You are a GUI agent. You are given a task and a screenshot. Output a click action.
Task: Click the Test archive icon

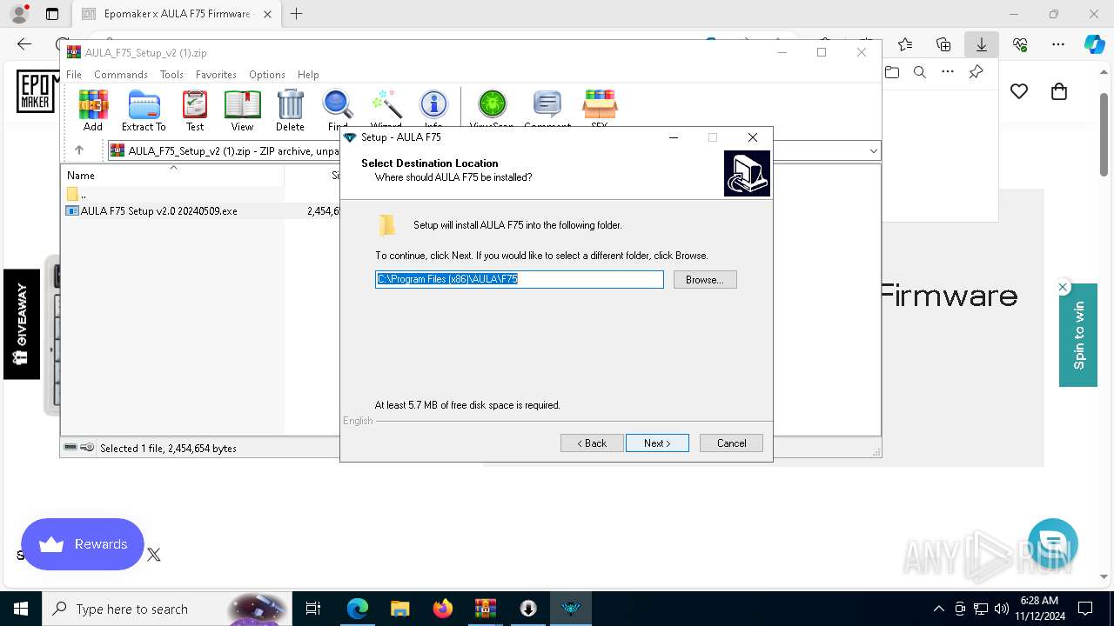[x=195, y=110]
